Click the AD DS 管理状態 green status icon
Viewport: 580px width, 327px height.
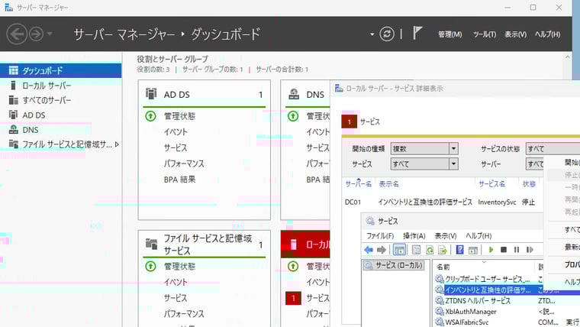150,116
